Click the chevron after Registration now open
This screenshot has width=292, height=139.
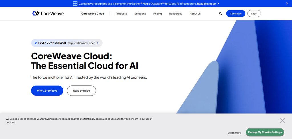(98, 43)
